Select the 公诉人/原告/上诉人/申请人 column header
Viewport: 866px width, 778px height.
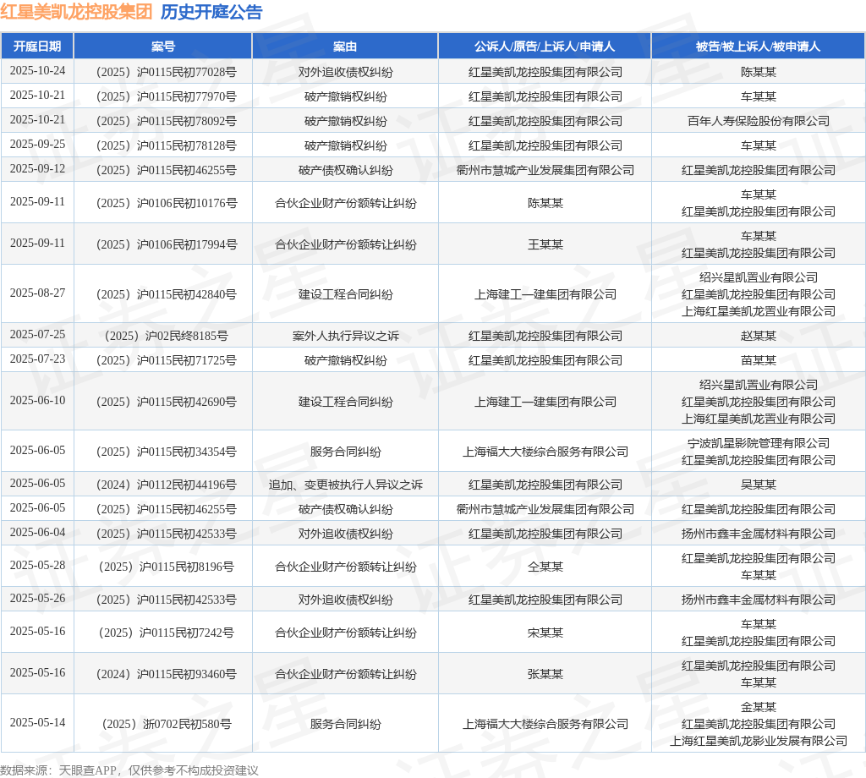(x=545, y=47)
